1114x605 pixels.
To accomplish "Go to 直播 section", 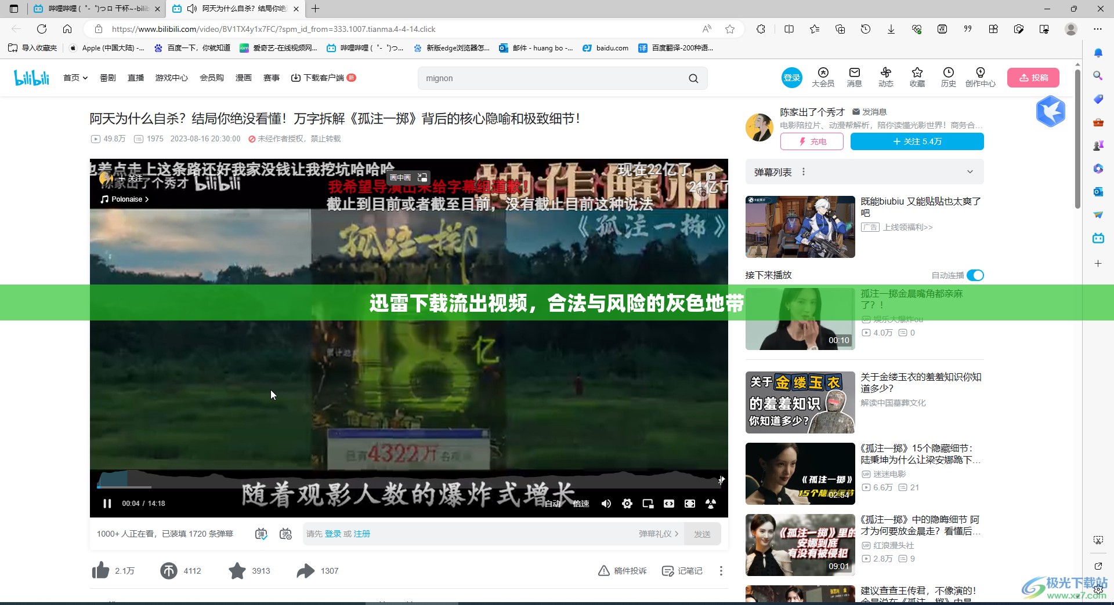I will click(x=136, y=78).
